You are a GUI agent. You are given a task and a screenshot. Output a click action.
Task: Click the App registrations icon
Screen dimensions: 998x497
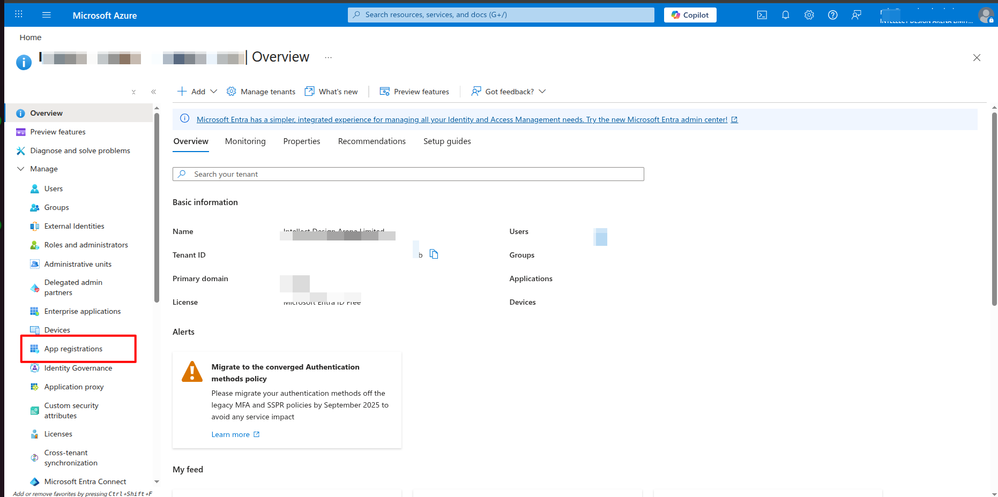pyautogui.click(x=35, y=349)
